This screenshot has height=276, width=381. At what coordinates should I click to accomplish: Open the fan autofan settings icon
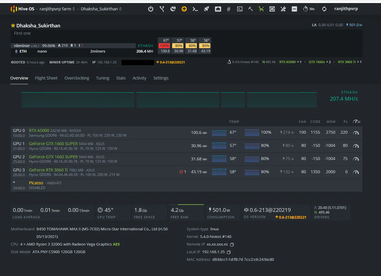coord(272,9)
